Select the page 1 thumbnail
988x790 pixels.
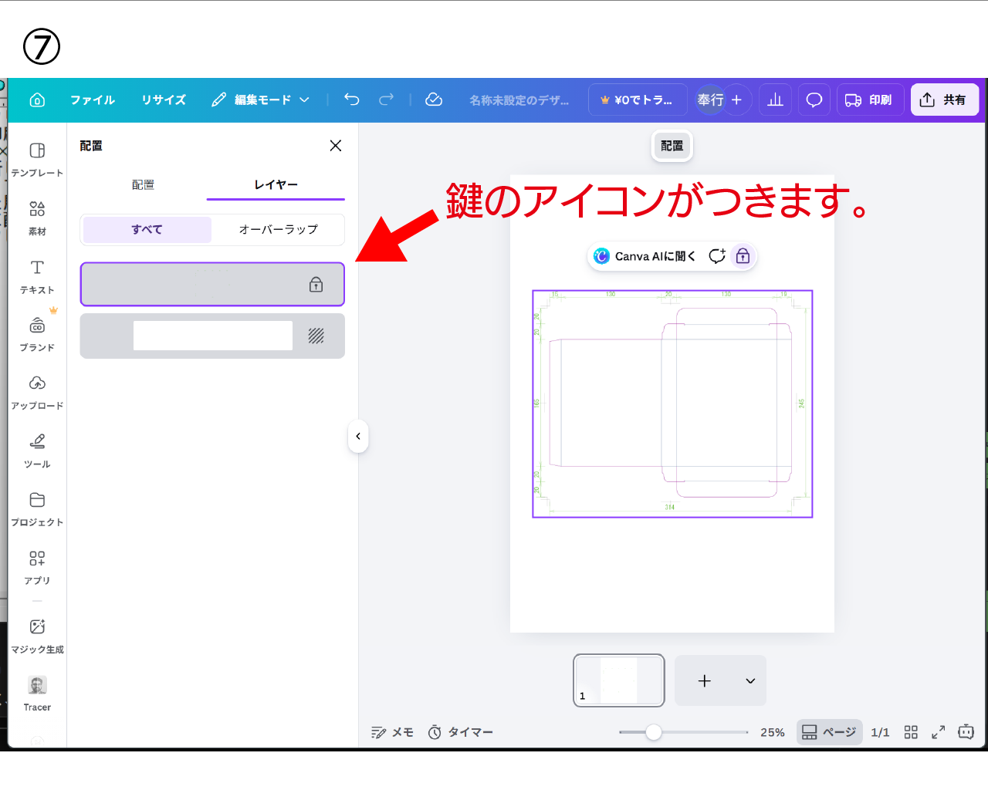coord(618,680)
